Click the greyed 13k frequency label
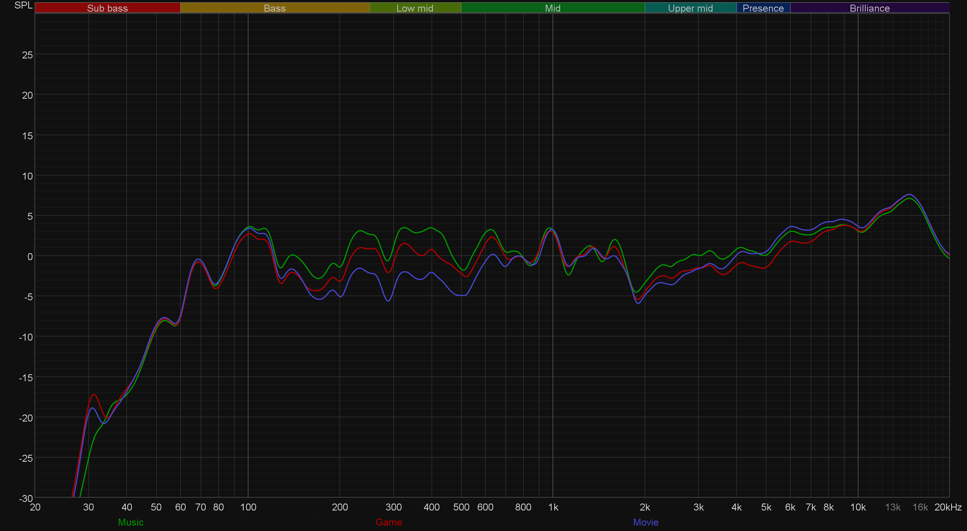The height and width of the screenshot is (531, 967). pyautogui.click(x=893, y=507)
